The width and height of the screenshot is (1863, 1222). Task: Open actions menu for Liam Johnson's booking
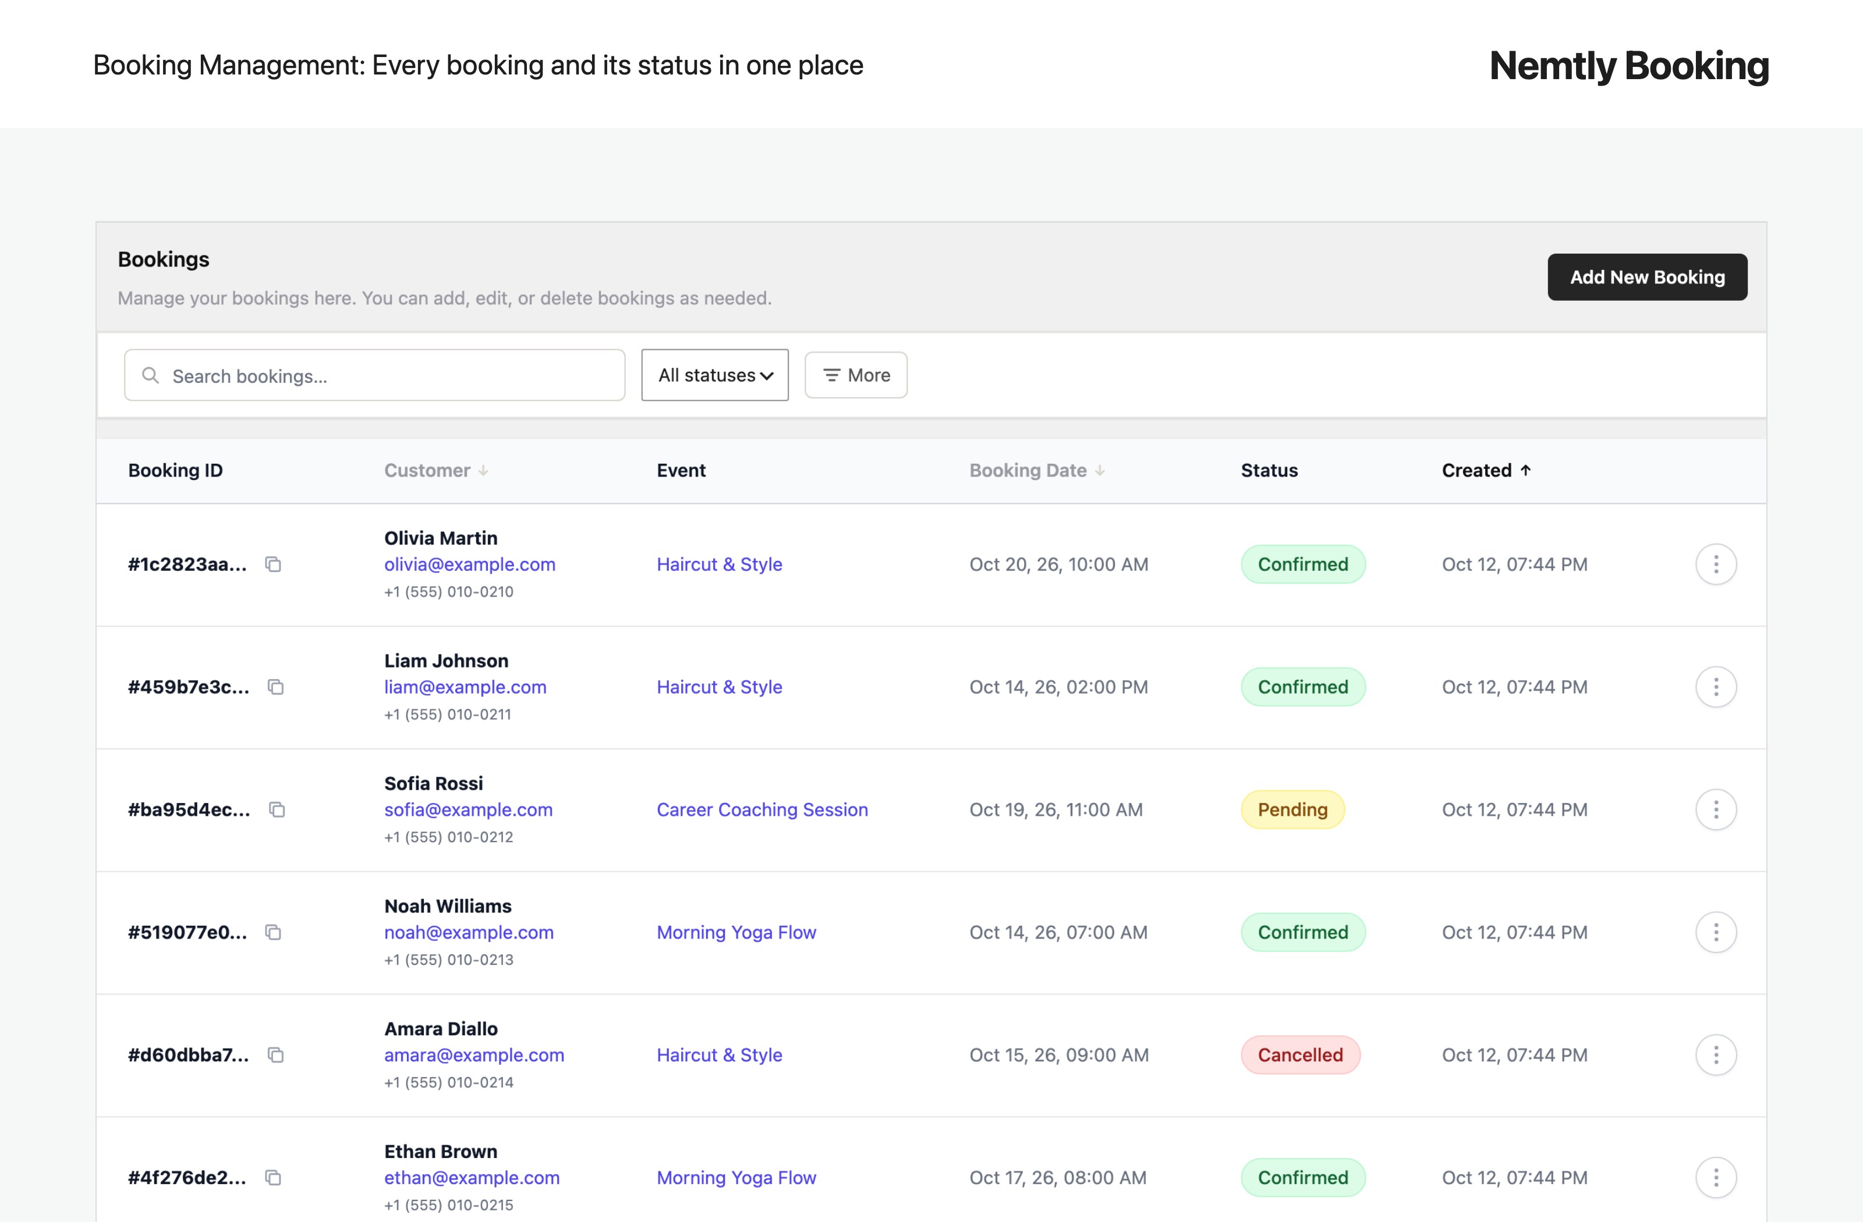click(1716, 687)
